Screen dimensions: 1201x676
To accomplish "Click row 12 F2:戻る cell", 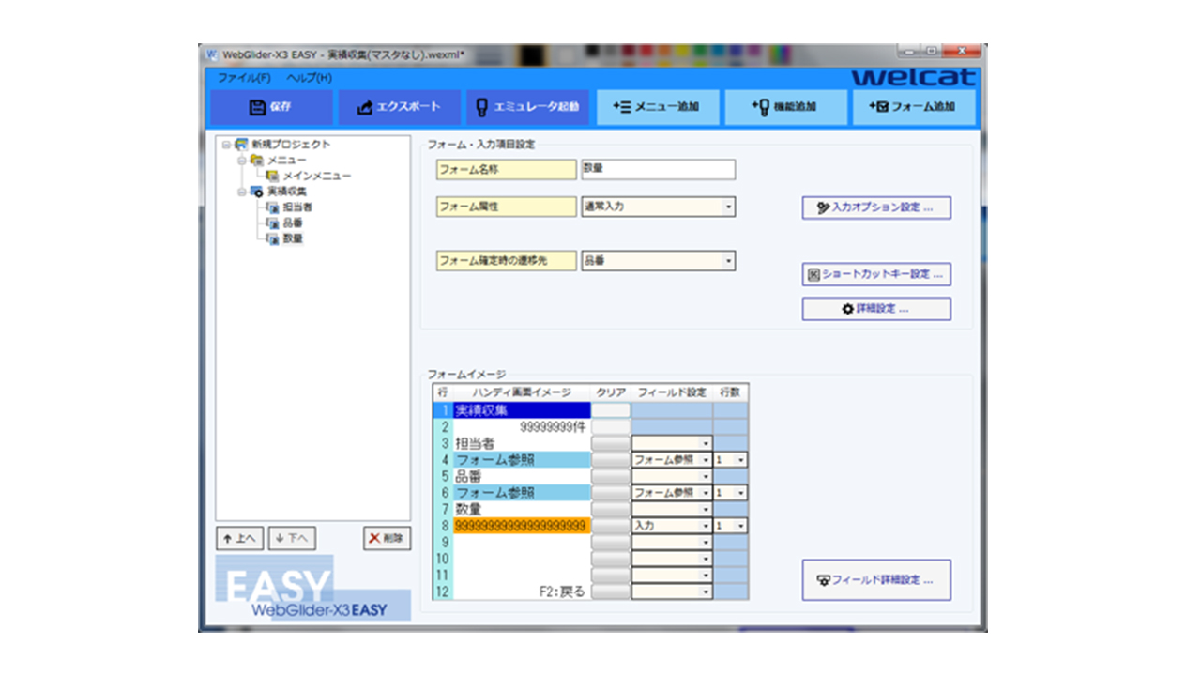I will pos(522,591).
